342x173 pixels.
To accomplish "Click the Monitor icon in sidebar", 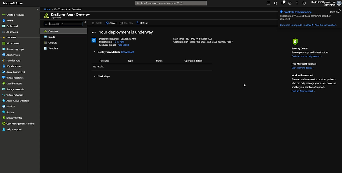I will point(4,107).
